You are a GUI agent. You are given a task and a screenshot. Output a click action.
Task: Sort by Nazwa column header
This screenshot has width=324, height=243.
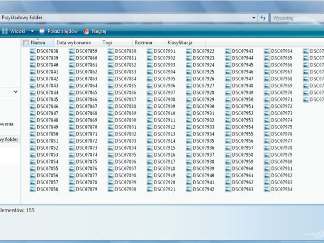(x=39, y=42)
